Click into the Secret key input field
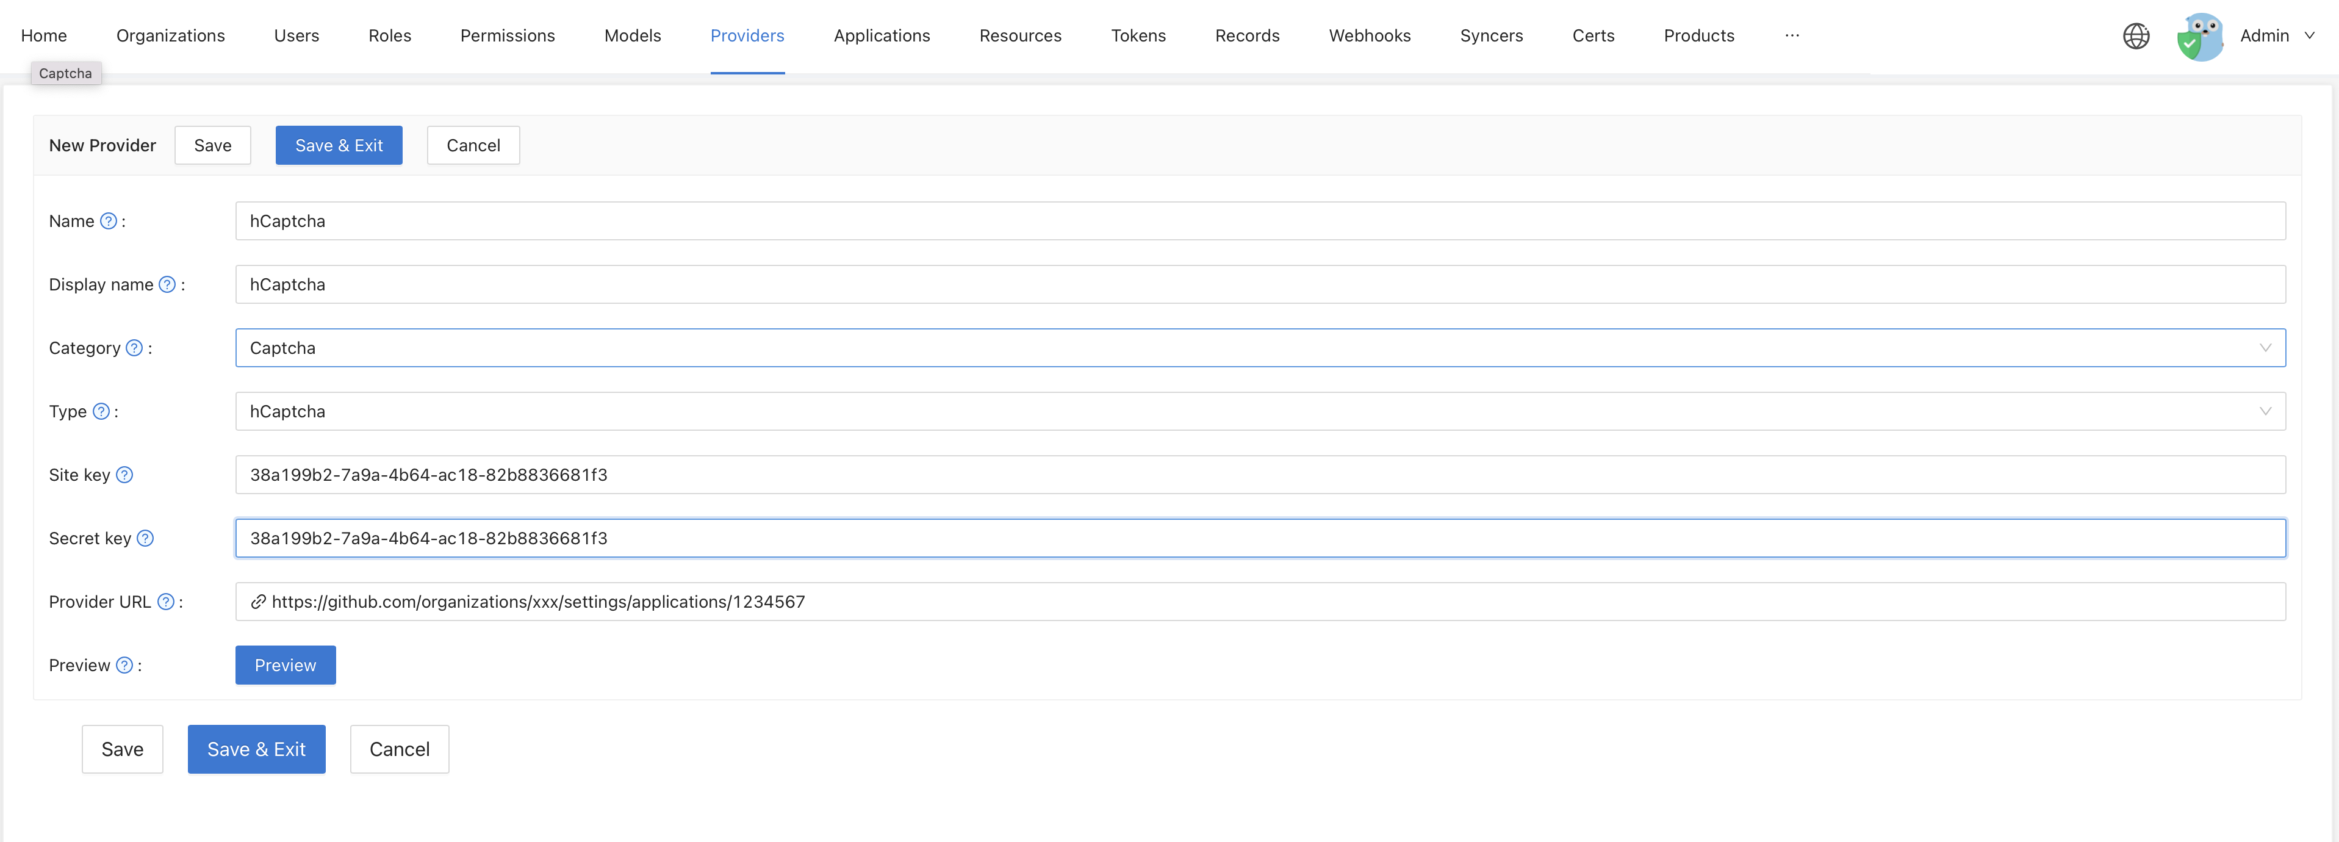Image resolution: width=2339 pixels, height=842 pixels. 1259,539
